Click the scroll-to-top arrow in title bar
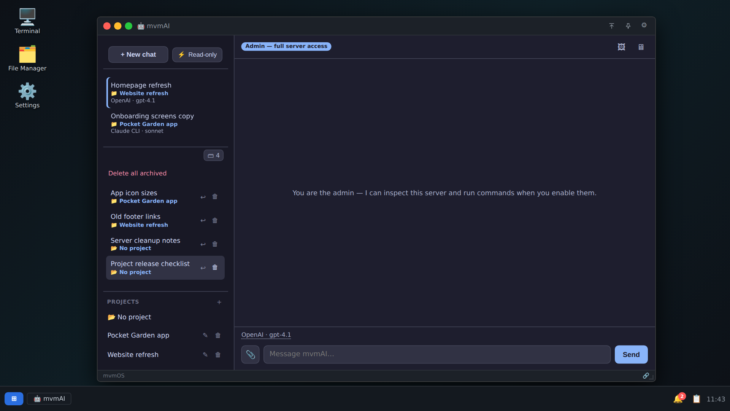 611,26
